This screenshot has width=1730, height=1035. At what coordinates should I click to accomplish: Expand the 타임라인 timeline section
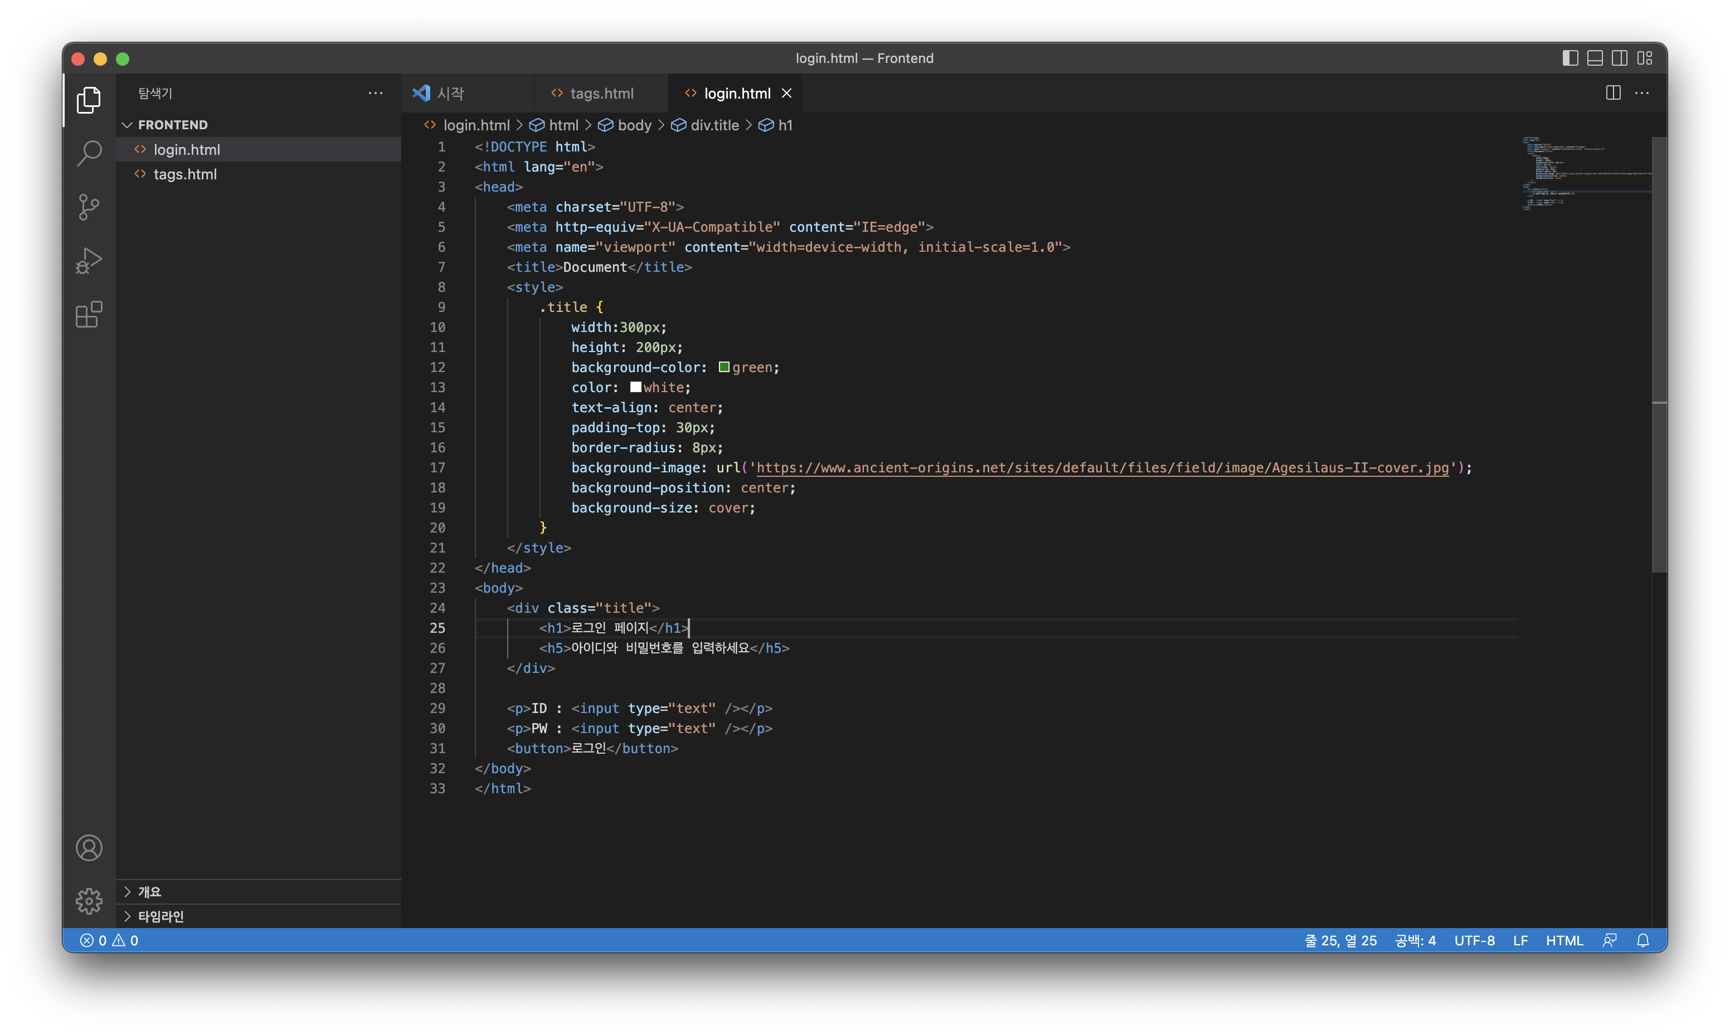click(161, 916)
